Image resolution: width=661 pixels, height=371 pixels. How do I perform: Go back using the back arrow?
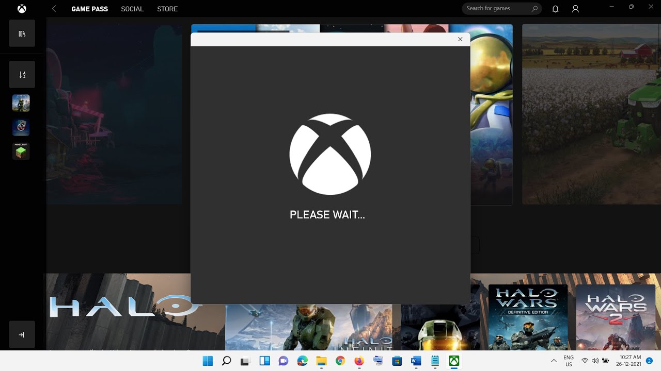54,9
